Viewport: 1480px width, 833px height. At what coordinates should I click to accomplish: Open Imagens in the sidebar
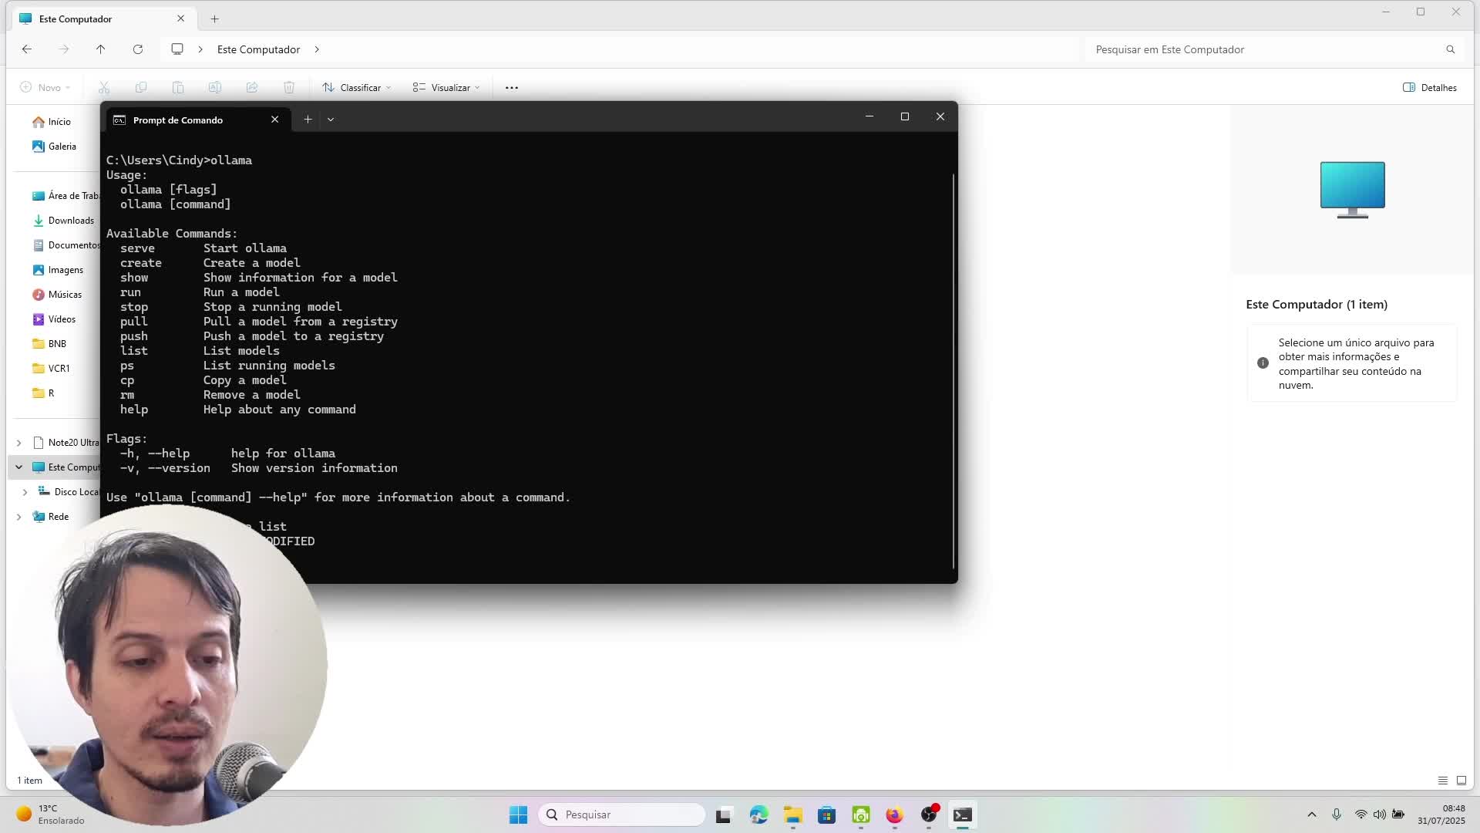click(x=59, y=270)
